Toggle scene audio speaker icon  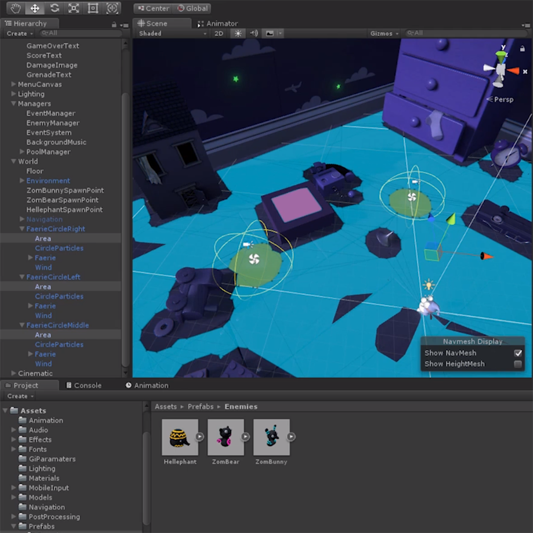[254, 33]
